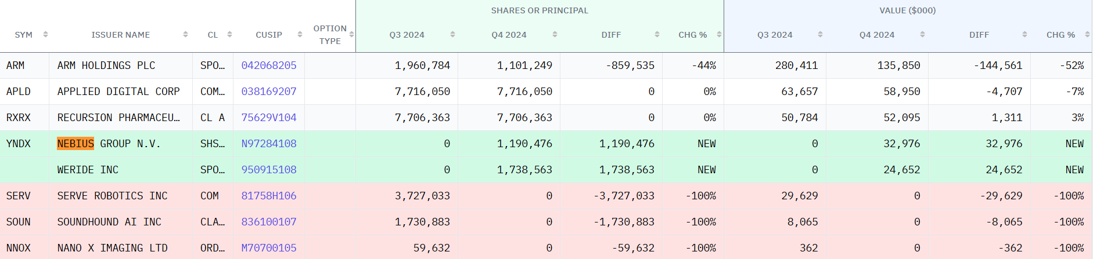This screenshot has width=1093, height=259.
Task: Sort value Q4 2024 column arrows
Action: point(922,35)
